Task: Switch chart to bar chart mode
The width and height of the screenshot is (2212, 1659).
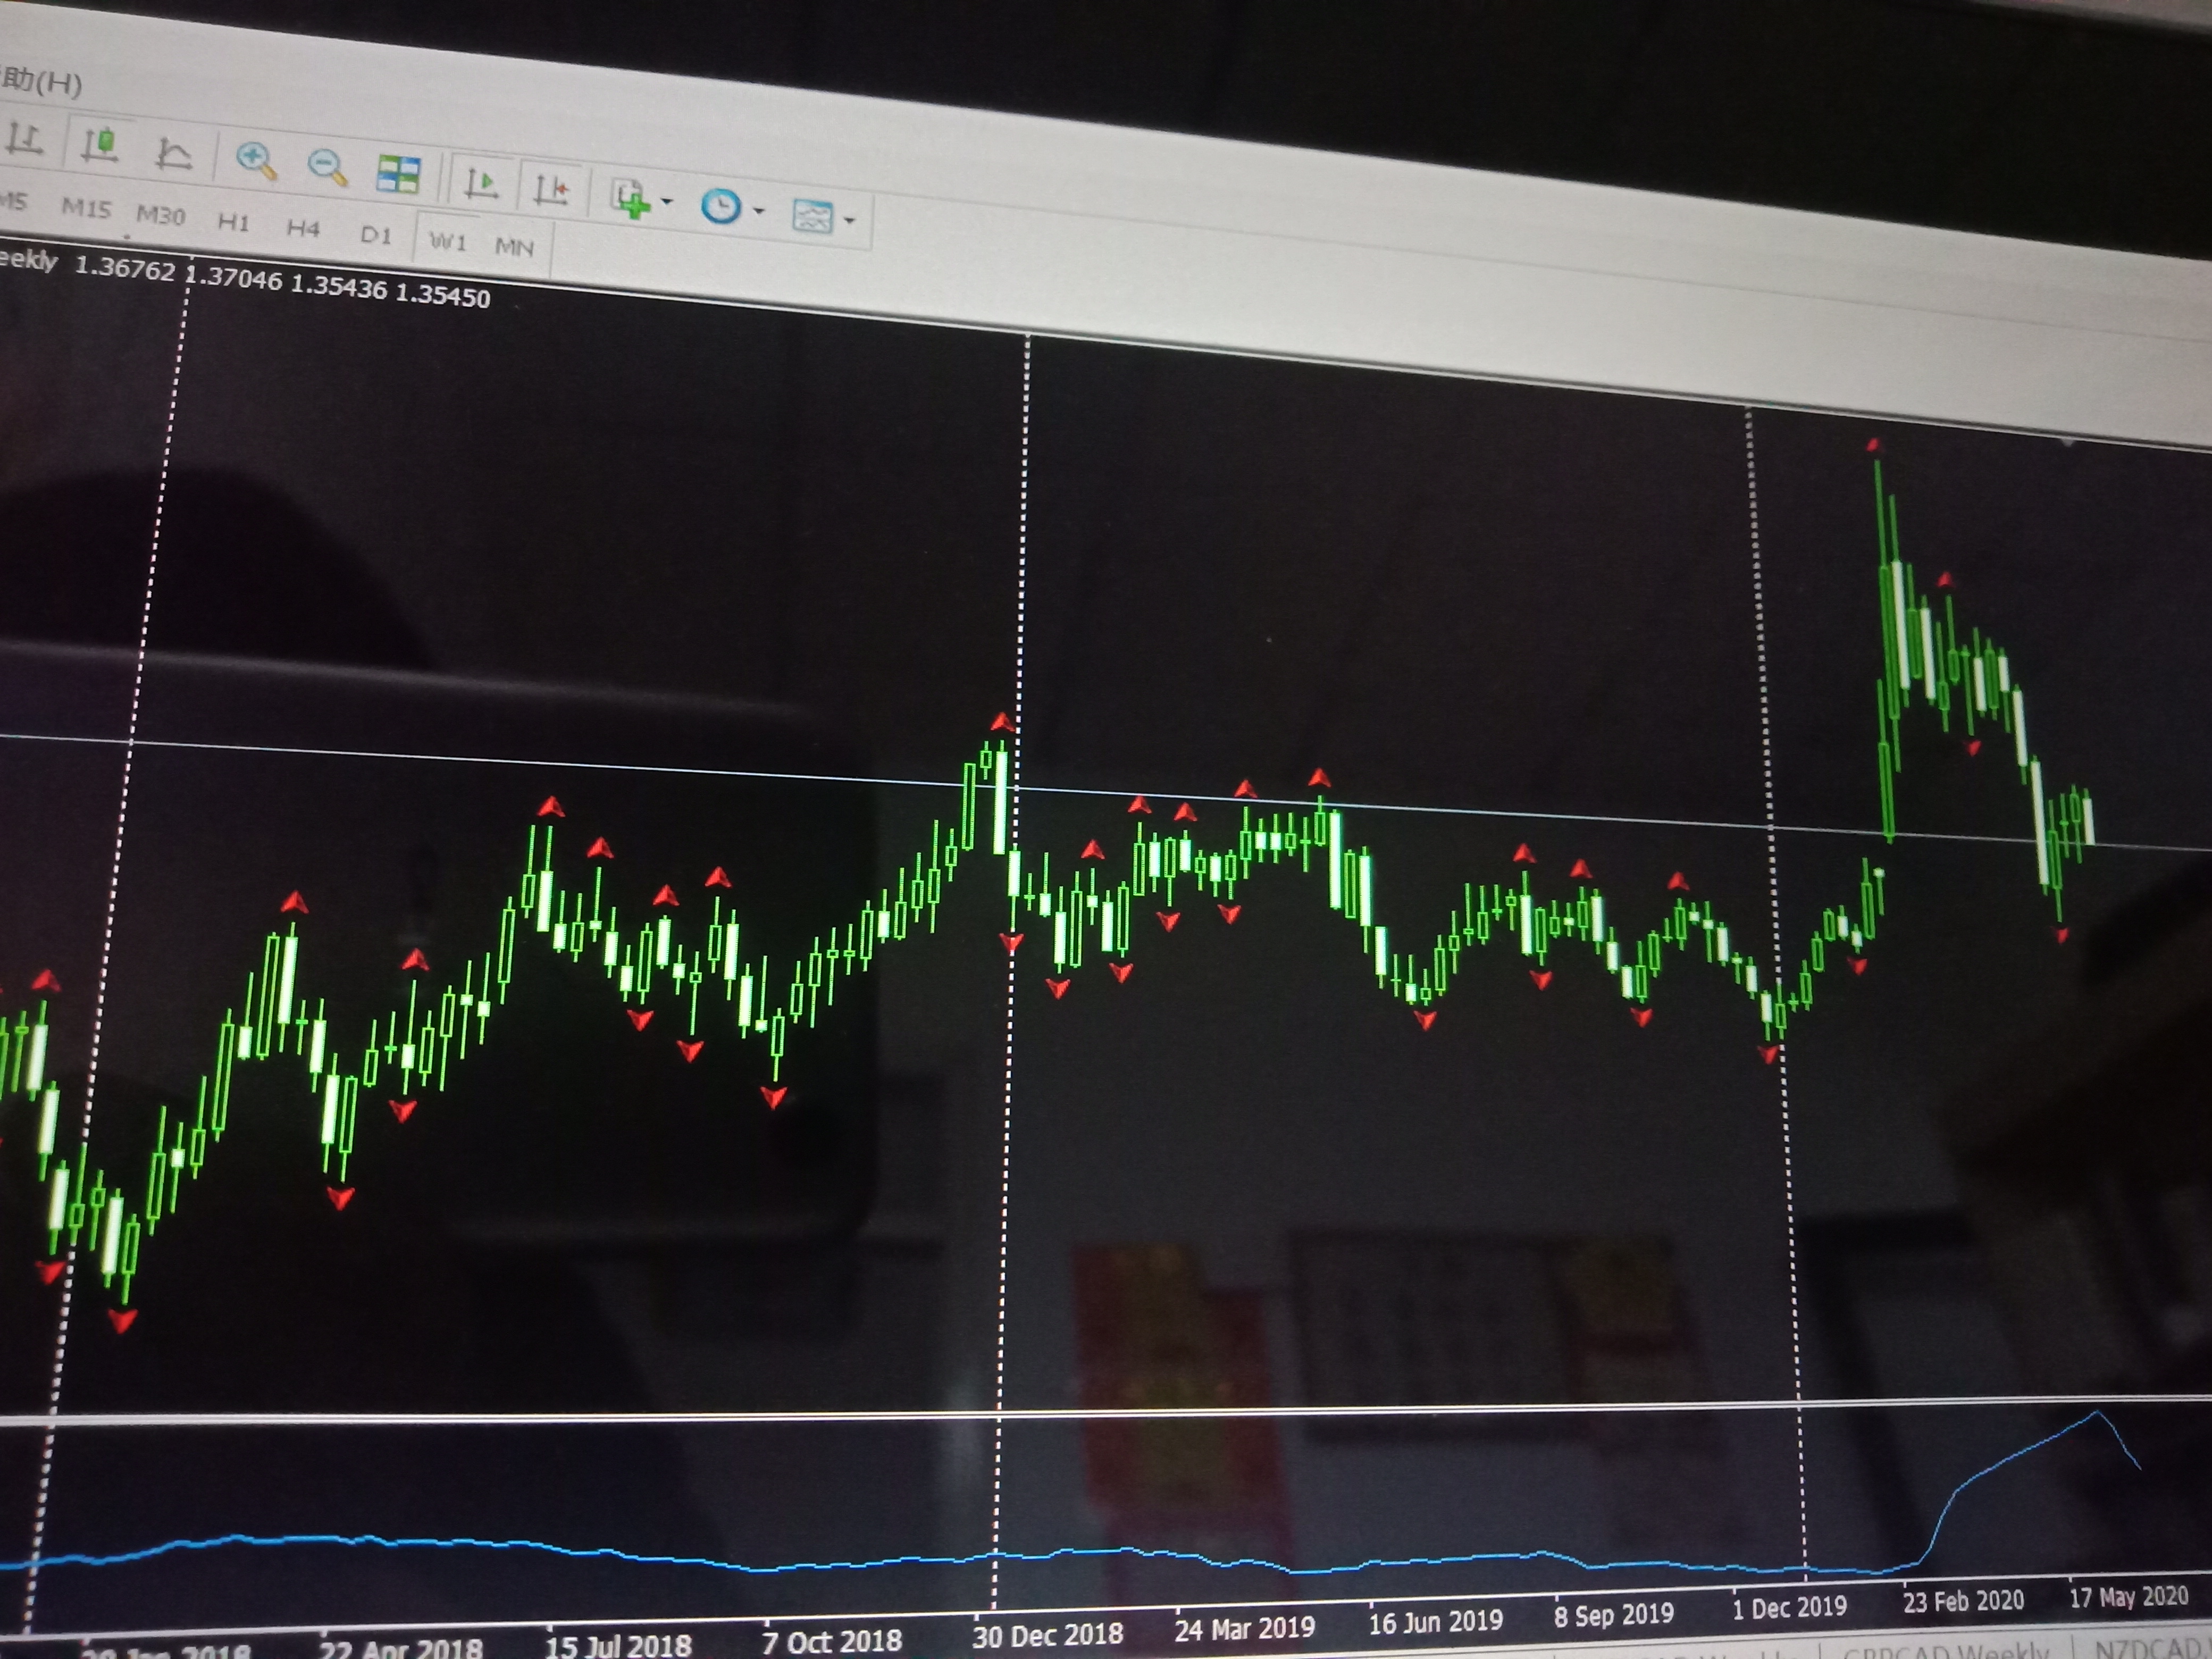Action: 24,140
